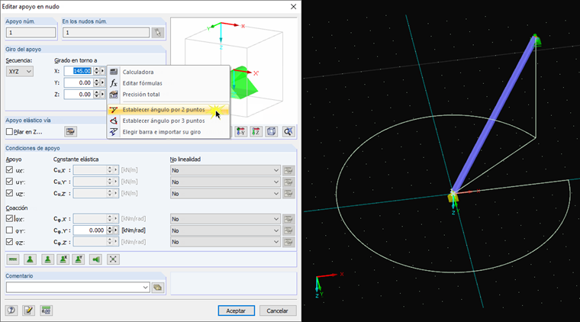Click the X rotation value 145.00 field
Screen dimensions: 580x322
coord(79,71)
